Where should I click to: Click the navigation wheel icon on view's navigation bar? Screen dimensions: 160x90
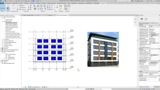(x=135, y=19)
